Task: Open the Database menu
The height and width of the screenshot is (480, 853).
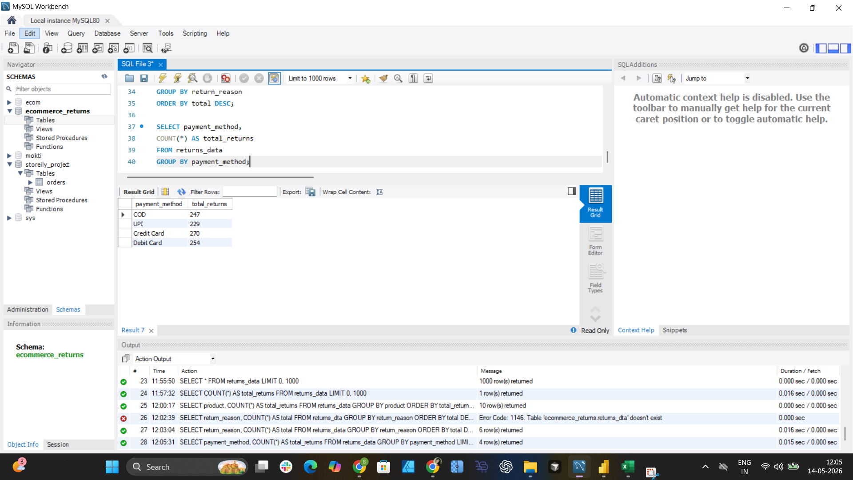Action: (x=107, y=33)
